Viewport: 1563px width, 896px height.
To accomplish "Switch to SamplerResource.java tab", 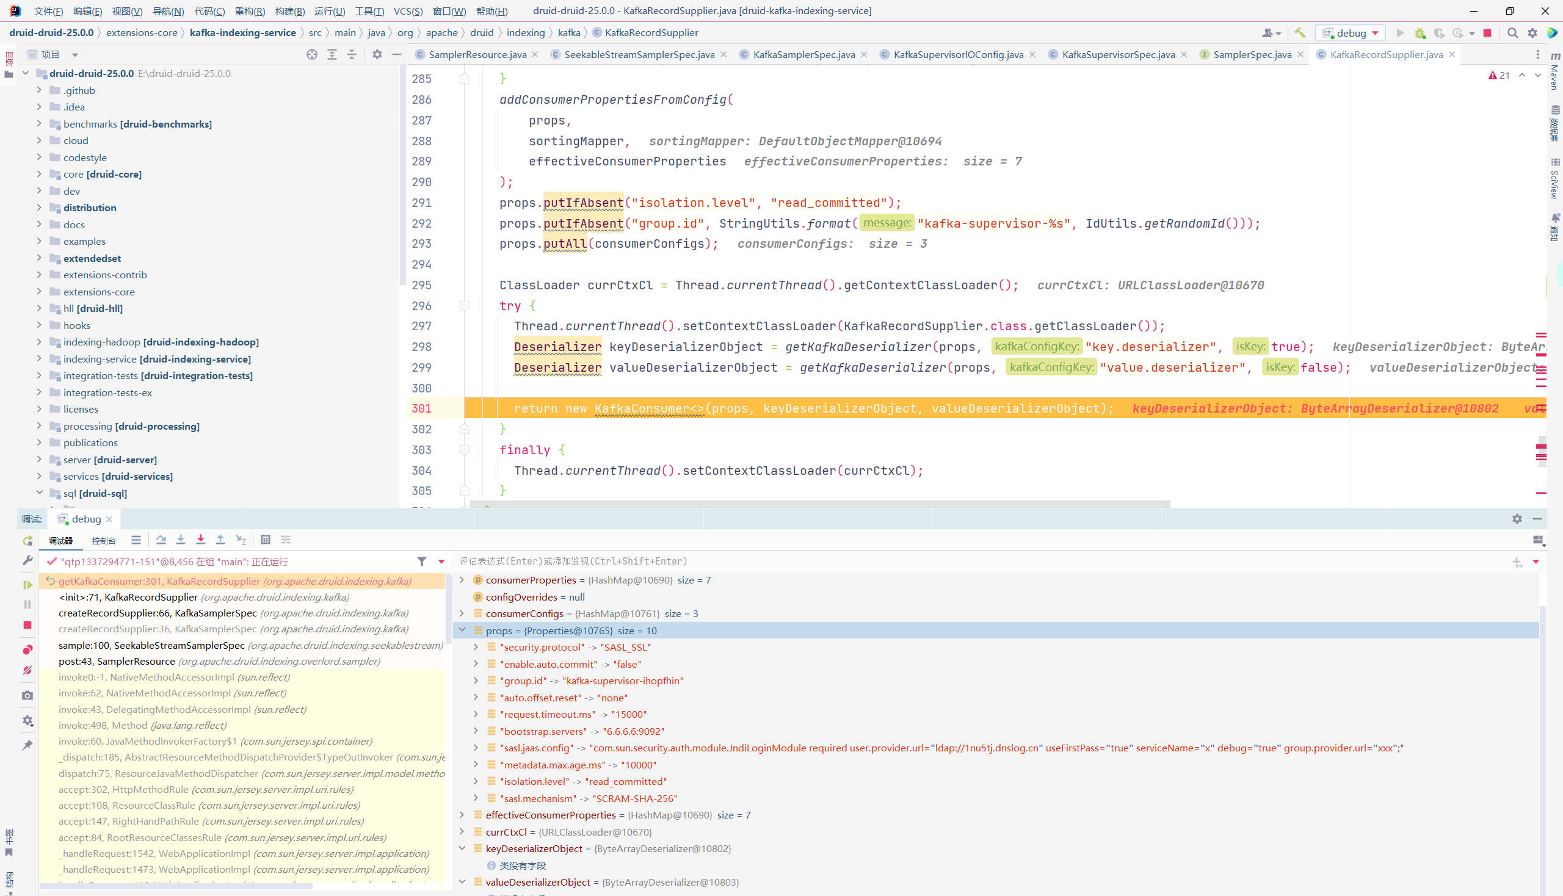I will tap(477, 55).
